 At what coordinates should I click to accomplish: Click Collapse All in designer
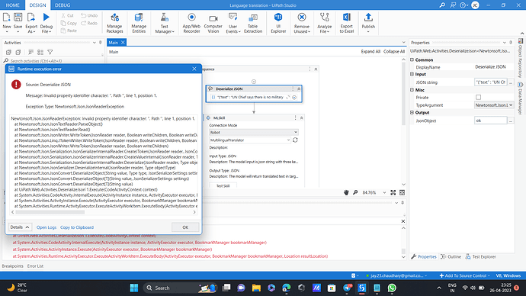[x=394, y=51]
